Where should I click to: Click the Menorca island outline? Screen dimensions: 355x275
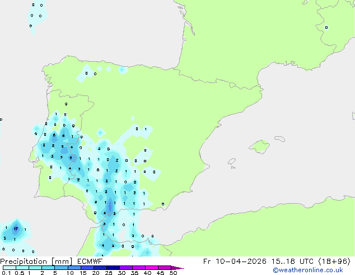[279, 139]
